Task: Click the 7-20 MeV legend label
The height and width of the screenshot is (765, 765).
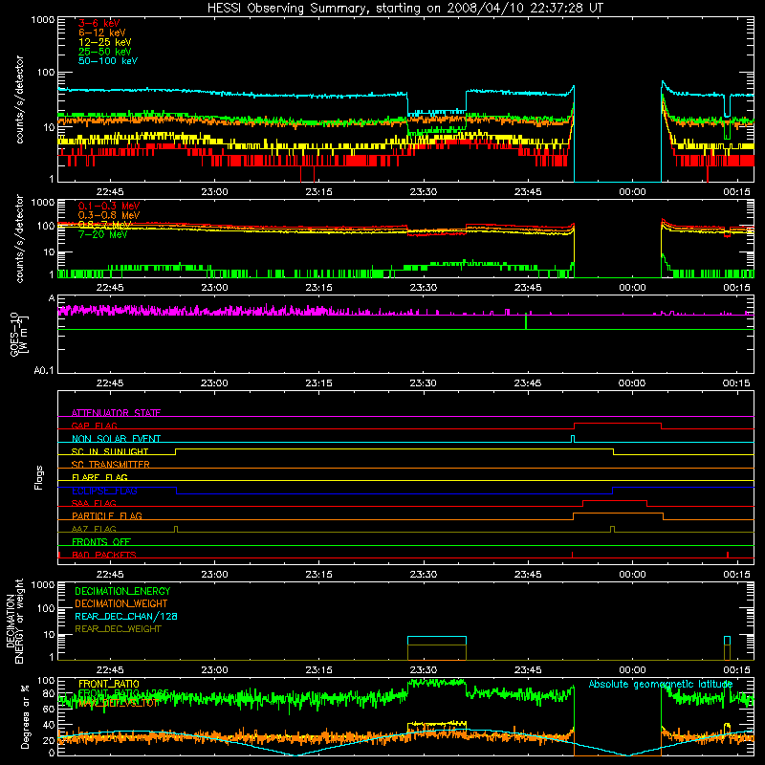Action: pos(102,234)
